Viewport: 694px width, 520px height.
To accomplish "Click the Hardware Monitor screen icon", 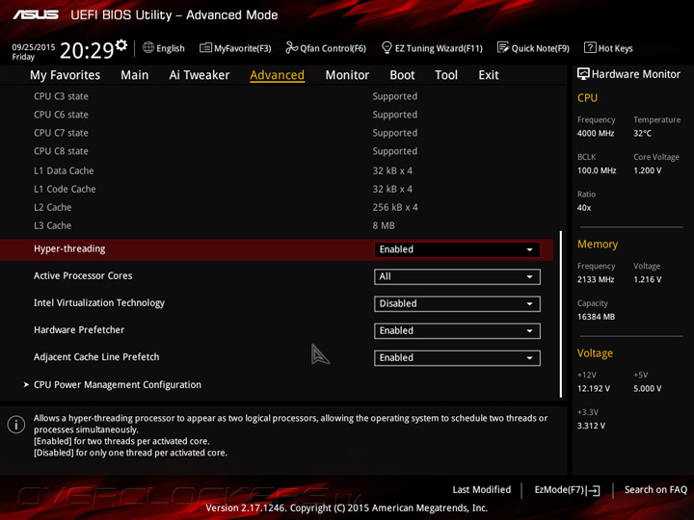I will click(583, 74).
